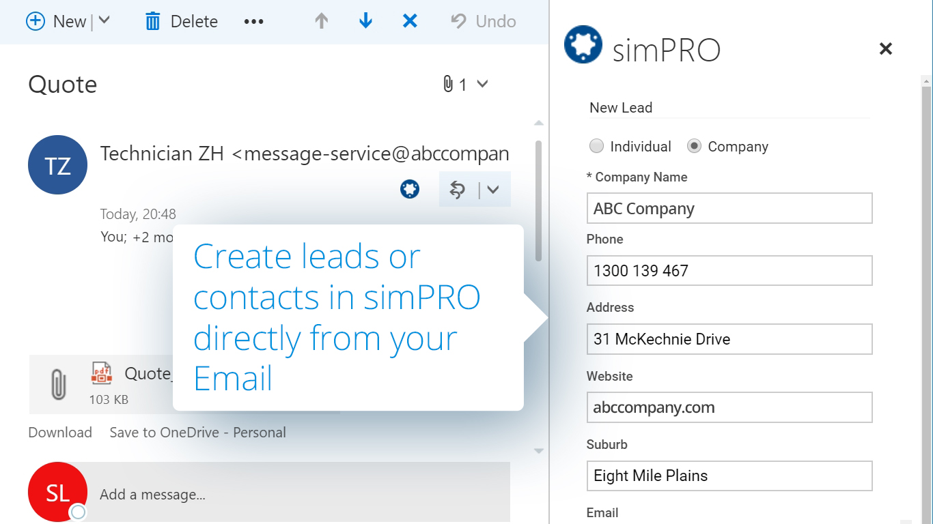Click the simPRO logo in the panel
The image size is (933, 524).
click(x=583, y=45)
